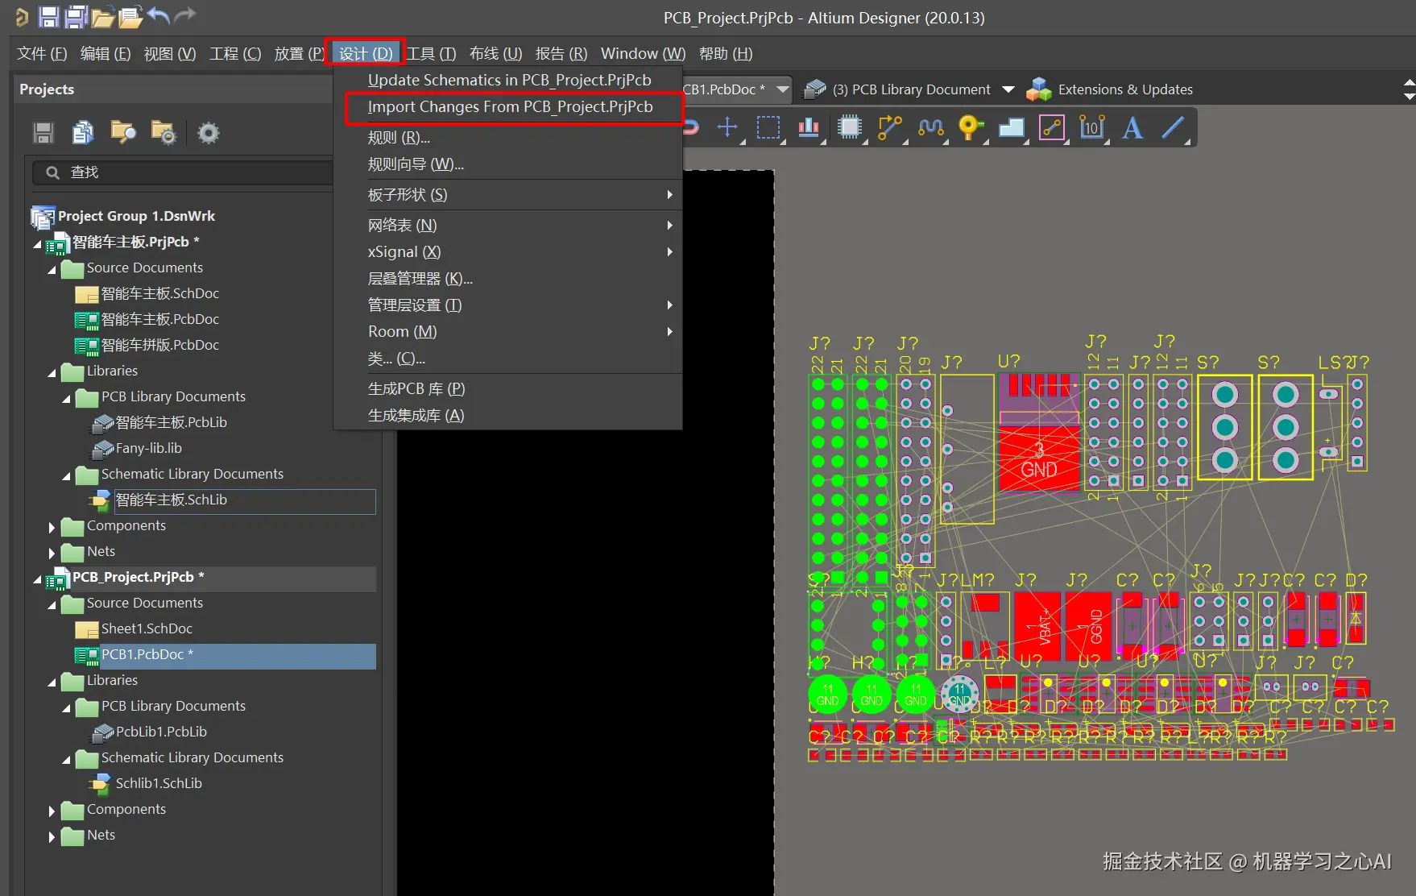The width and height of the screenshot is (1416, 896).
Task: Collapse Schematic Library Documents under 智能车主板
Action: click(66, 475)
